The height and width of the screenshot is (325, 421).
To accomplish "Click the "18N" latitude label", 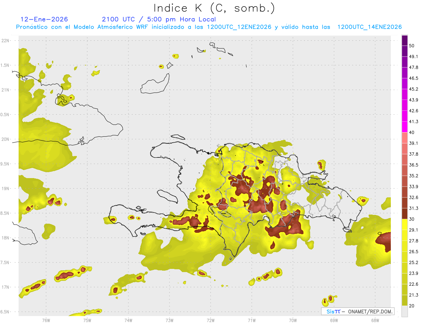I will click(5, 238).
